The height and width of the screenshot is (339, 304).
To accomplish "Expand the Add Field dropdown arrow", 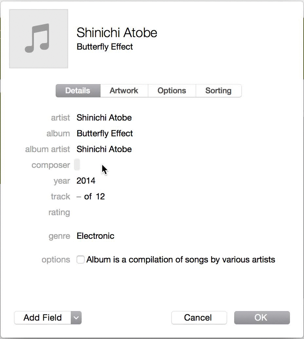I will click(x=76, y=318).
